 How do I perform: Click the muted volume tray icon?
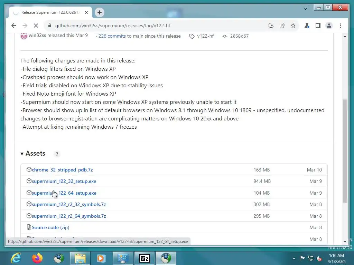pos(319,258)
